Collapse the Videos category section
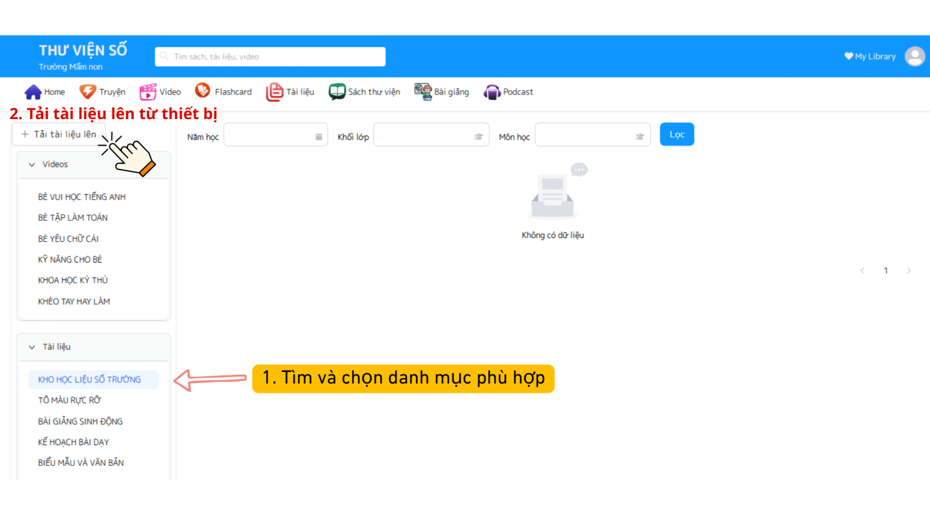Viewport: 930px width, 523px height. point(32,164)
